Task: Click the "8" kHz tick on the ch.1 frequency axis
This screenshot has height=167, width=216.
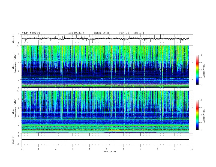Action: (x=19, y=54)
